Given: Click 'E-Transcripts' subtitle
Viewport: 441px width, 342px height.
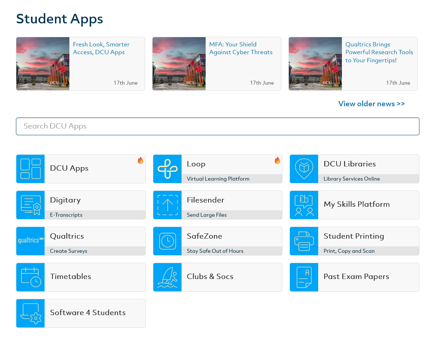Looking at the screenshot, I should [66, 215].
